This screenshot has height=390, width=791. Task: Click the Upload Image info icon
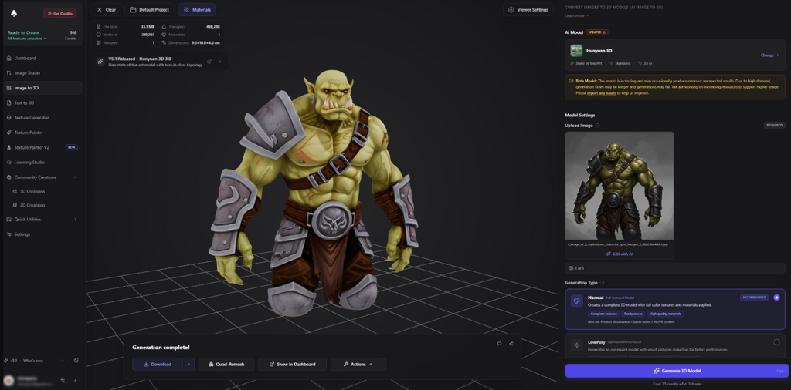[597, 126]
